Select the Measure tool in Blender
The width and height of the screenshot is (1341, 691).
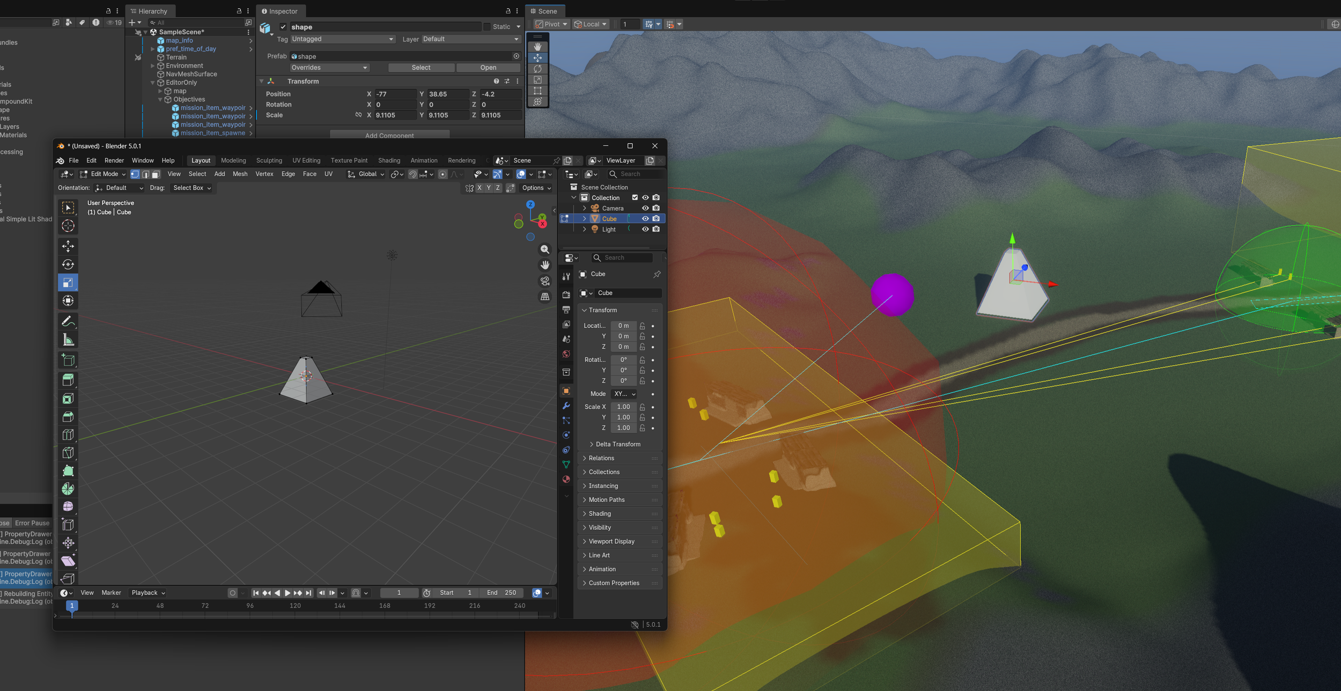click(x=68, y=340)
